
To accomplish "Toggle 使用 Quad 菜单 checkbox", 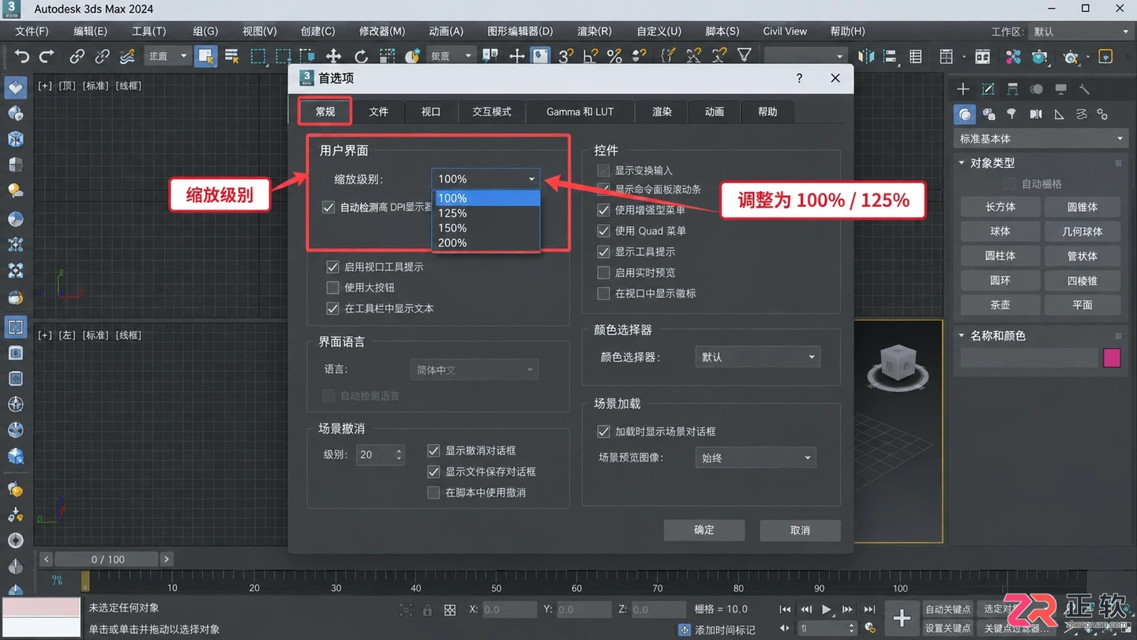I will [x=603, y=231].
